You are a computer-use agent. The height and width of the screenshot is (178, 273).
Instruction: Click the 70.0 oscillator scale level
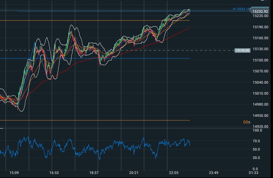256,141
